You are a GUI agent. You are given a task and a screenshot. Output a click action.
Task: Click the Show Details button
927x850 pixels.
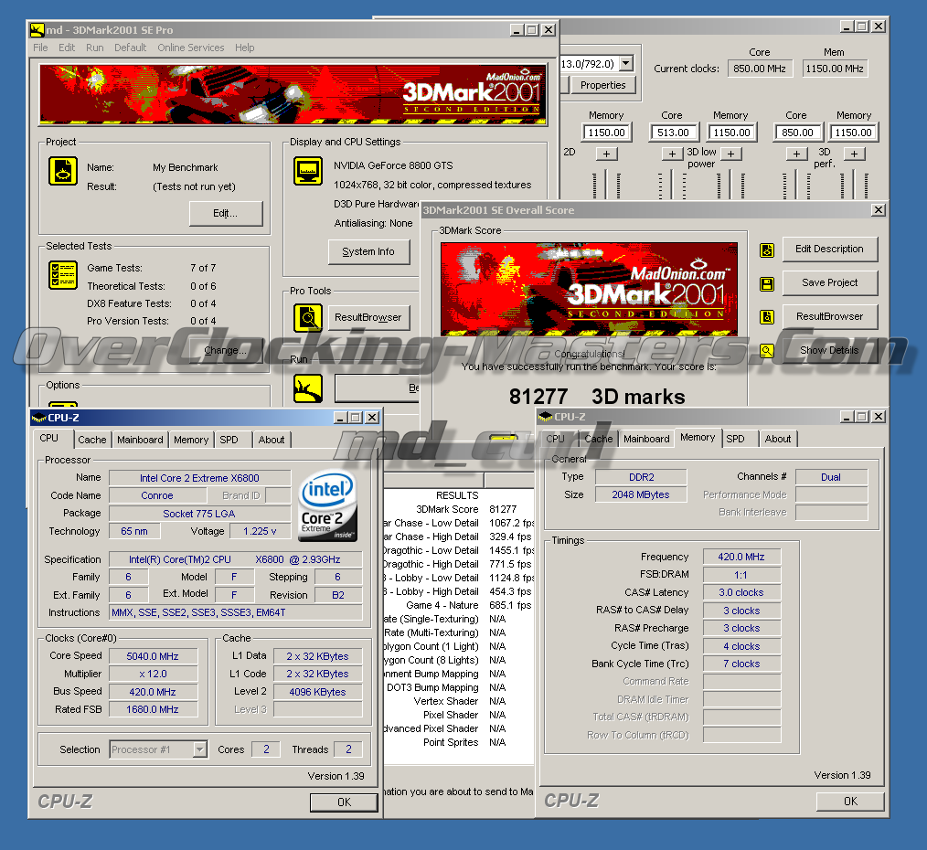[x=829, y=350]
